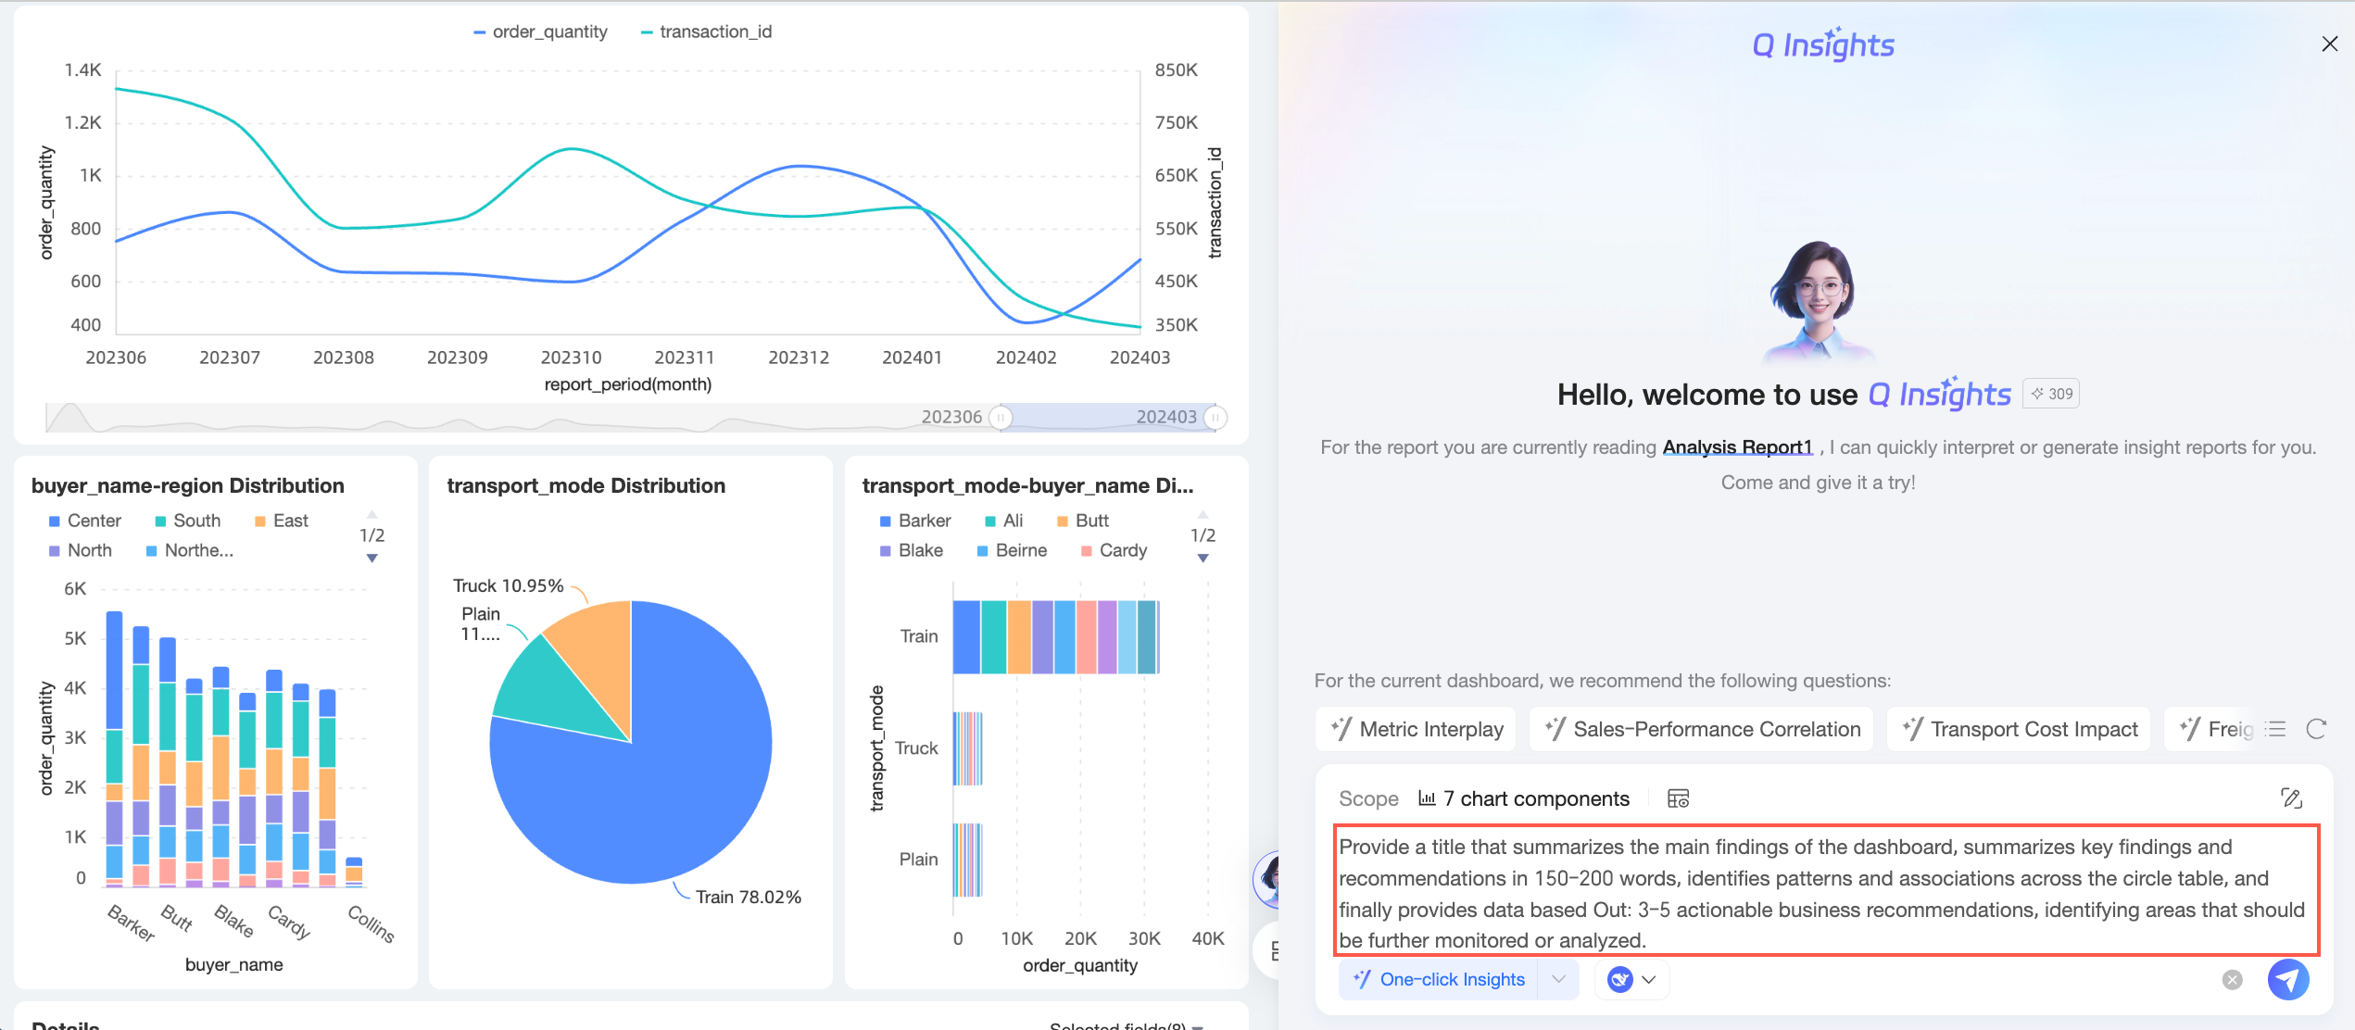Open the recommended questions list icon
This screenshot has width=2355, height=1030.
[x=2276, y=729]
